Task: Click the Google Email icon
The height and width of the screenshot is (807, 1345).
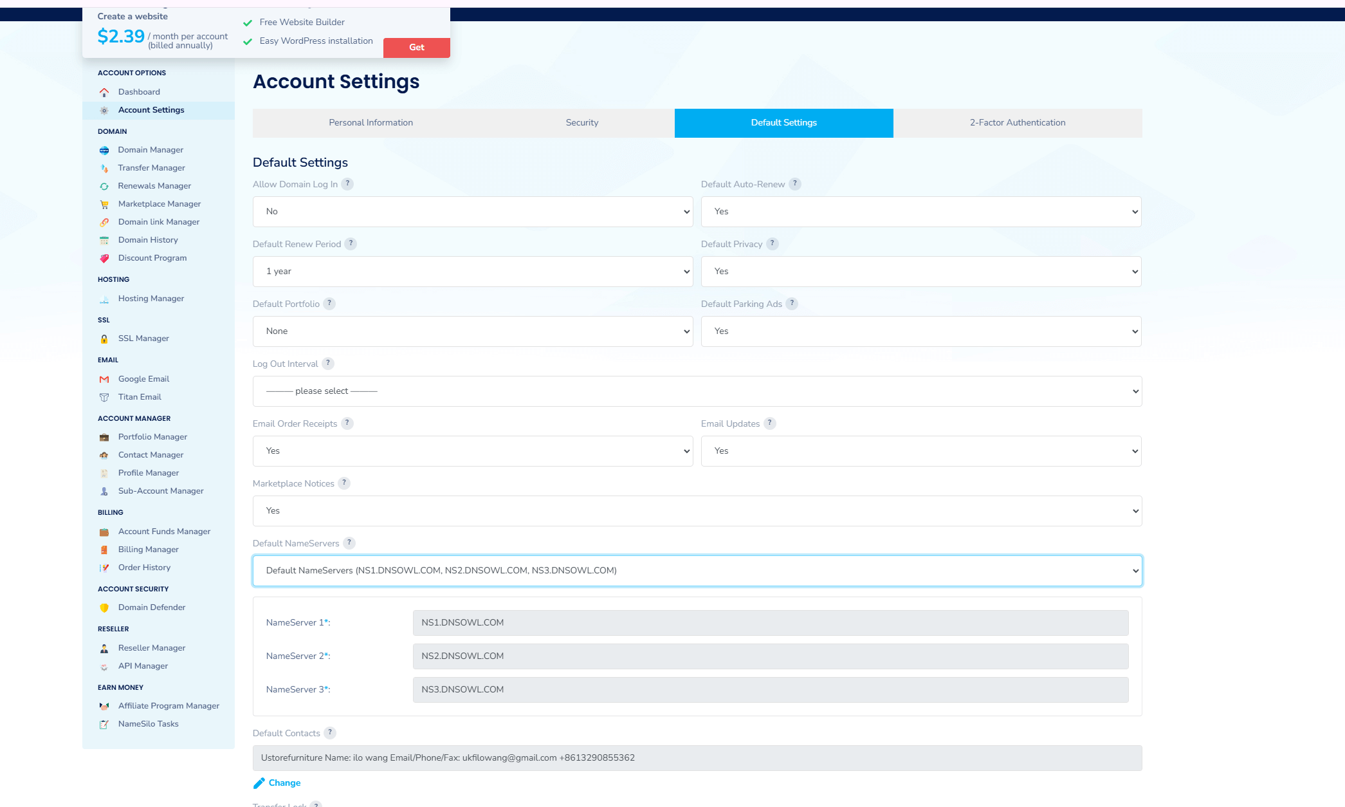Action: (104, 379)
